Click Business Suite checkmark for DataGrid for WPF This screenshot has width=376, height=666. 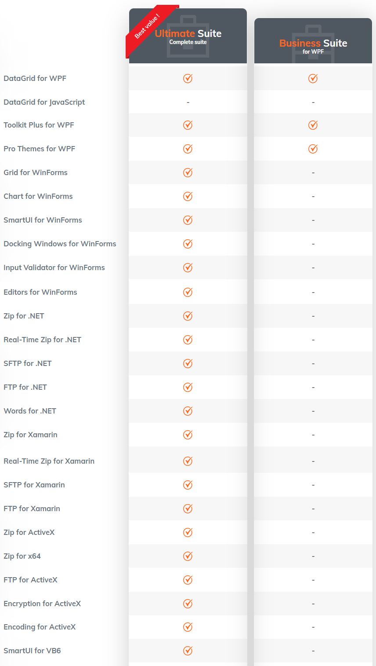pyautogui.click(x=313, y=78)
